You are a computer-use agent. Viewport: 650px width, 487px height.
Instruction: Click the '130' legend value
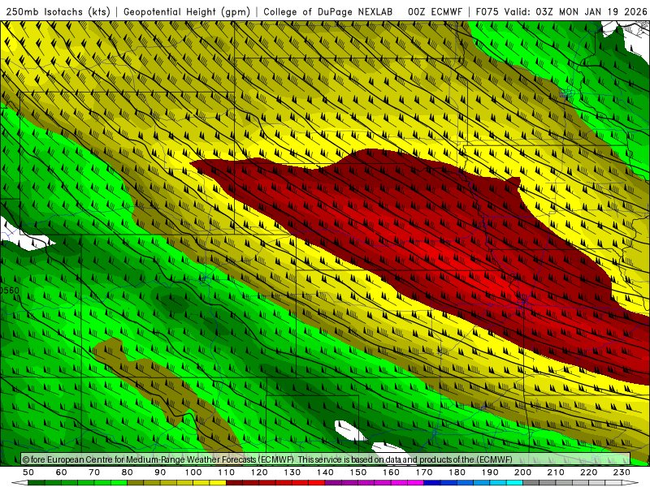coord(292,472)
